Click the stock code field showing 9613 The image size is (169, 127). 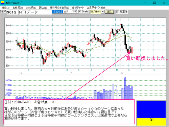click(13, 12)
